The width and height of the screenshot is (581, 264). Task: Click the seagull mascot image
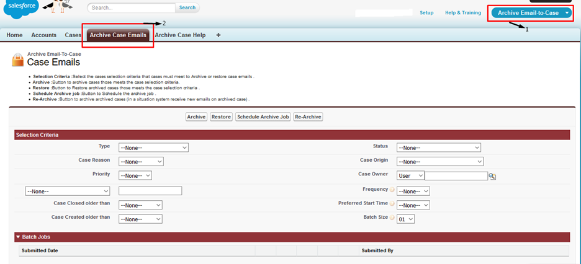(58, 7)
